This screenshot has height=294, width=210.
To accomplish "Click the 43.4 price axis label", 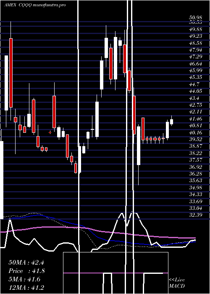I will point(194,98).
